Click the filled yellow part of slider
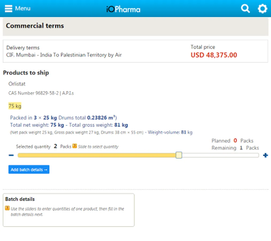This screenshot has width=271, height=241. pyautogui.click(x=96, y=155)
